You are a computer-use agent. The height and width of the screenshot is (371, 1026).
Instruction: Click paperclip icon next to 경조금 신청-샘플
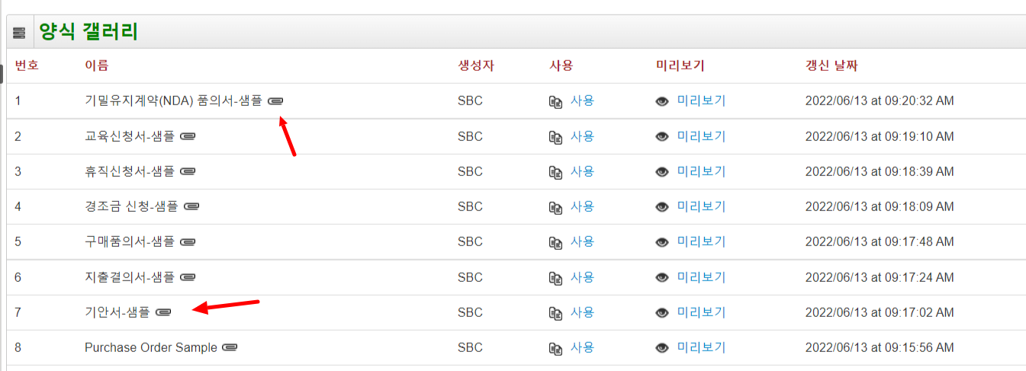coord(191,206)
